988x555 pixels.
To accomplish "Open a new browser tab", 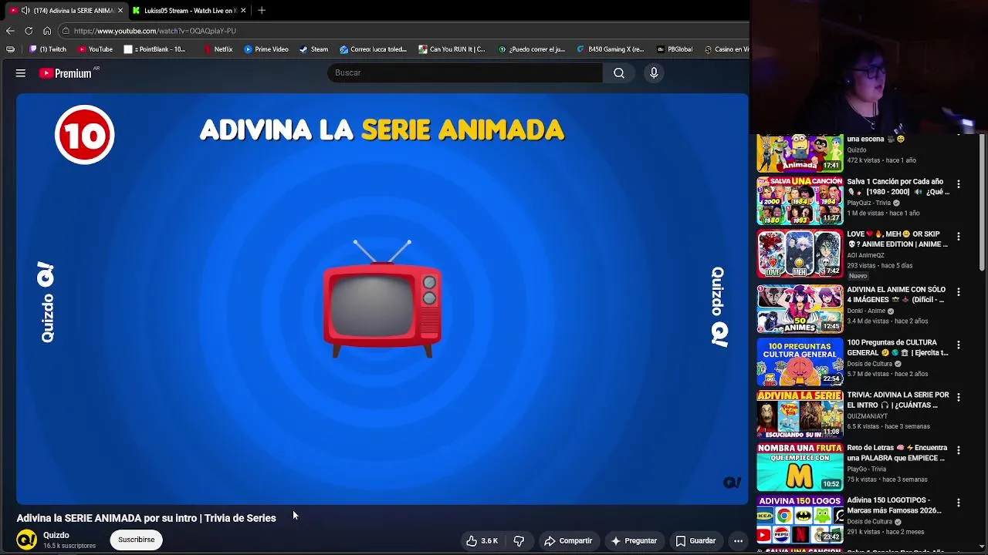I will pyautogui.click(x=262, y=10).
